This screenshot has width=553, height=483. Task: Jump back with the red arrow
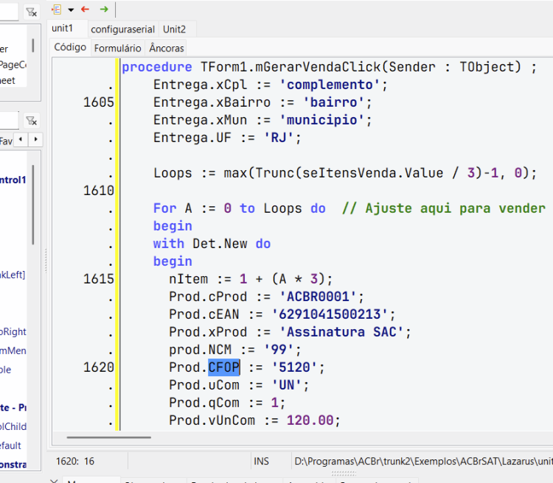pyautogui.click(x=85, y=9)
